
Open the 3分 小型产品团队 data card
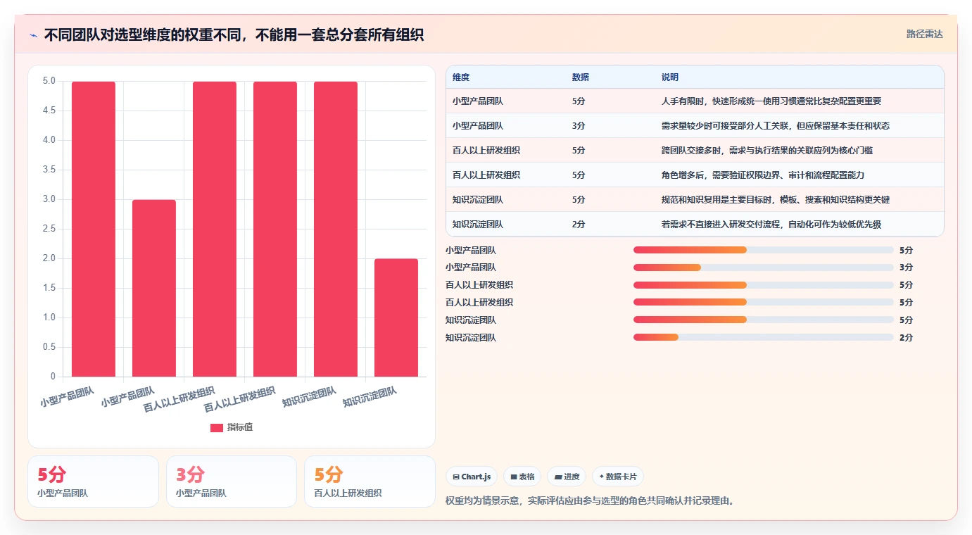[232, 481]
